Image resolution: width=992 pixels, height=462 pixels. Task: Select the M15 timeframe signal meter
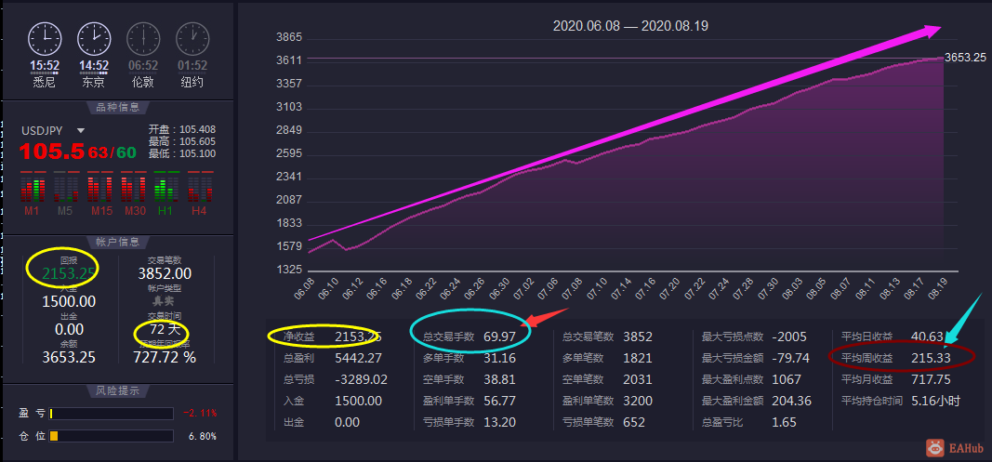click(99, 193)
